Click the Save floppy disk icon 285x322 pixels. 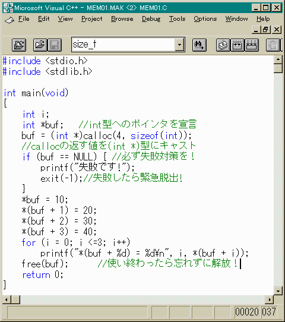(55, 45)
